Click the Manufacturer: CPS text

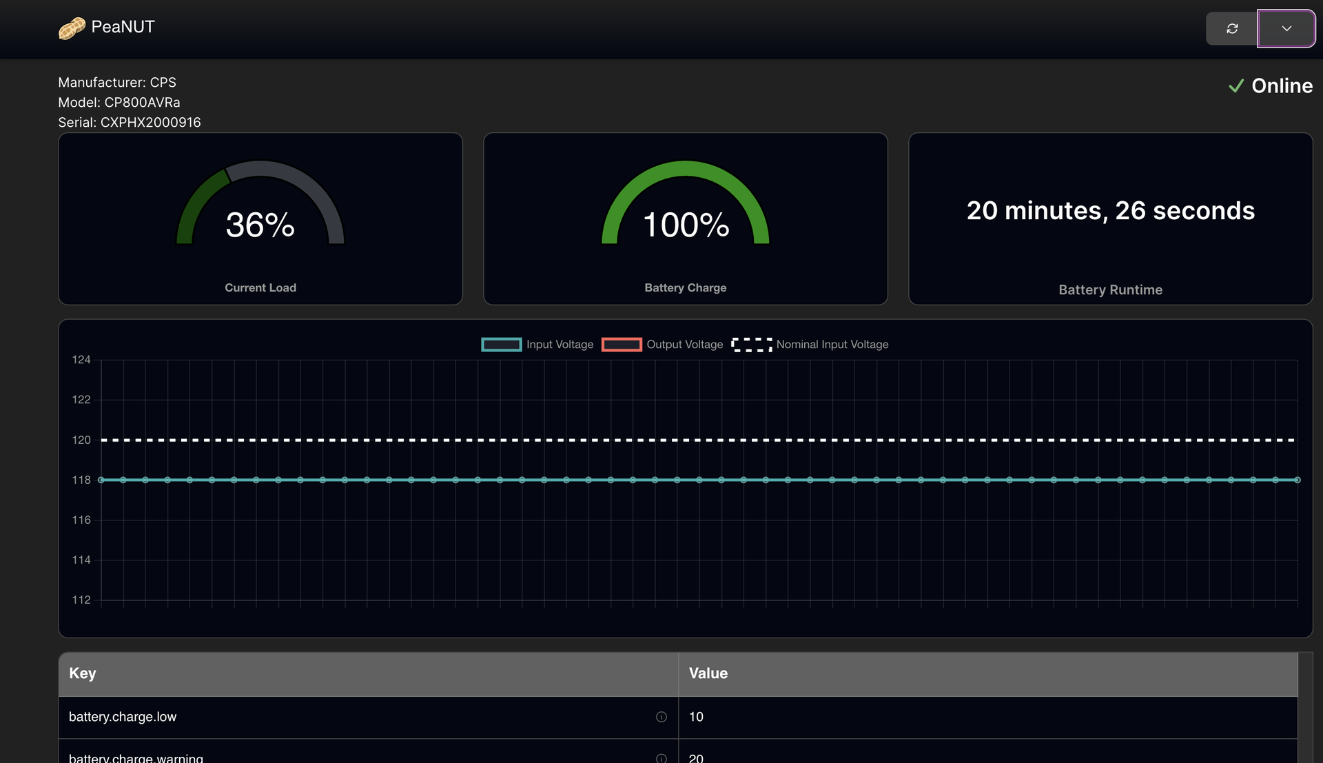pos(117,83)
